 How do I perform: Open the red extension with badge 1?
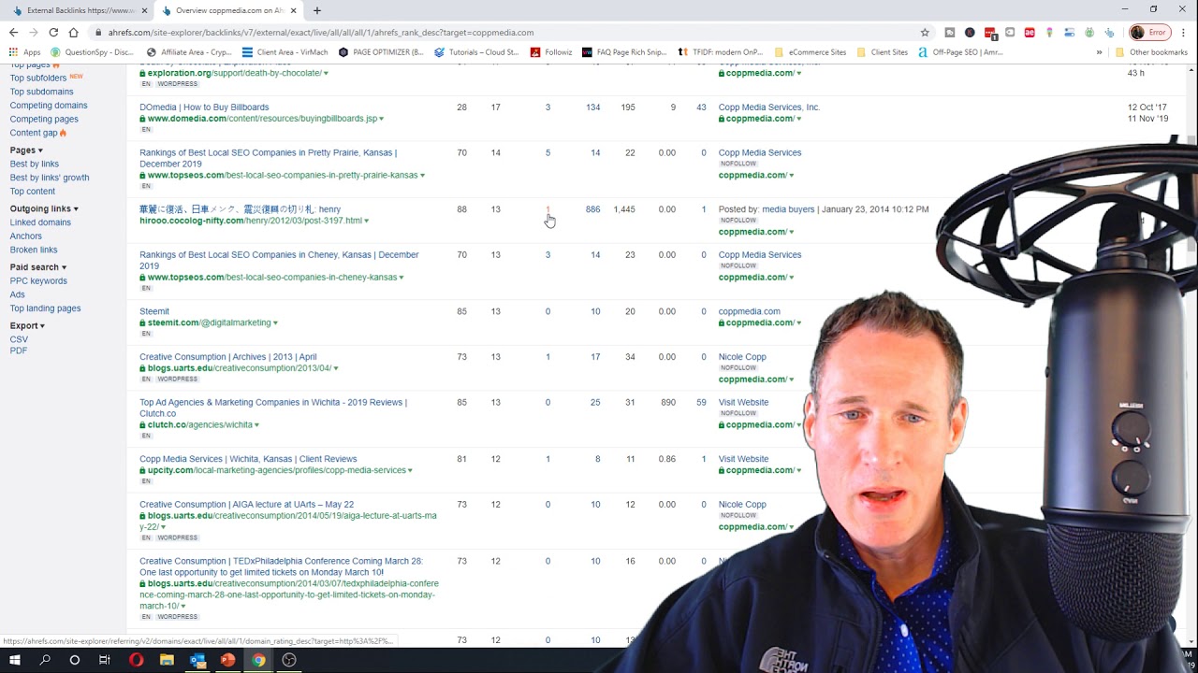[x=990, y=33]
